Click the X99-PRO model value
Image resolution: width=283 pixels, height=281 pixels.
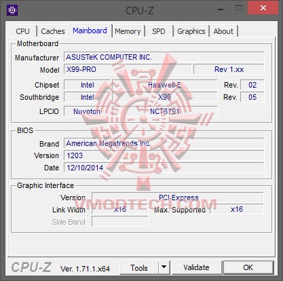tap(128, 69)
